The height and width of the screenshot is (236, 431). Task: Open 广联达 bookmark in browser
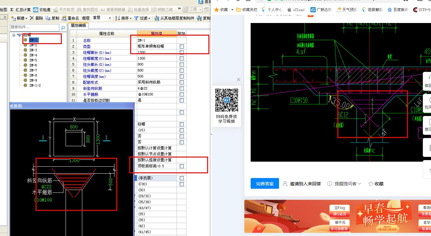321,10
